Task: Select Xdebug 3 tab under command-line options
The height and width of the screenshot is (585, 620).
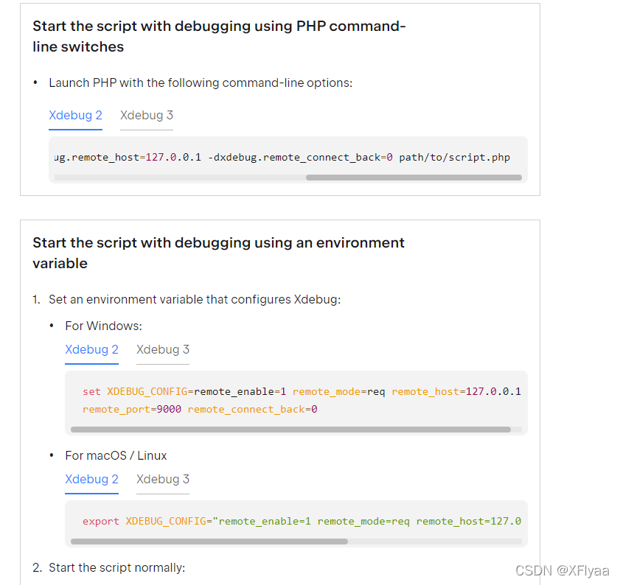Action: 147,116
